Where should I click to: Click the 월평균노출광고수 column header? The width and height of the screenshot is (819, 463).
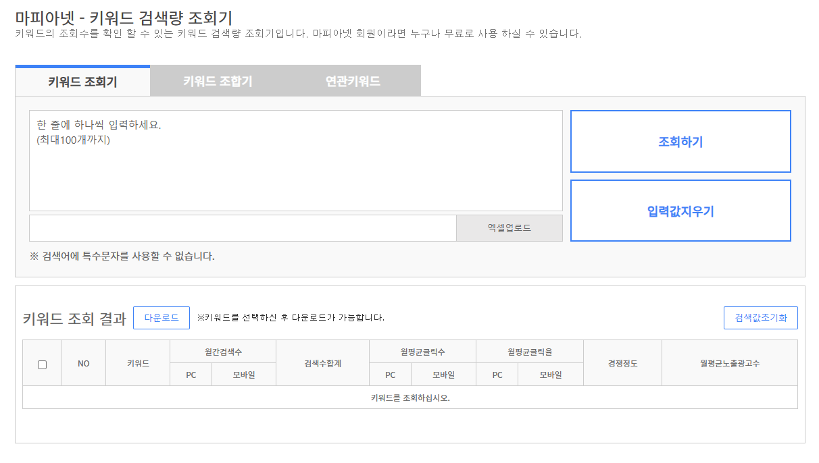(730, 362)
